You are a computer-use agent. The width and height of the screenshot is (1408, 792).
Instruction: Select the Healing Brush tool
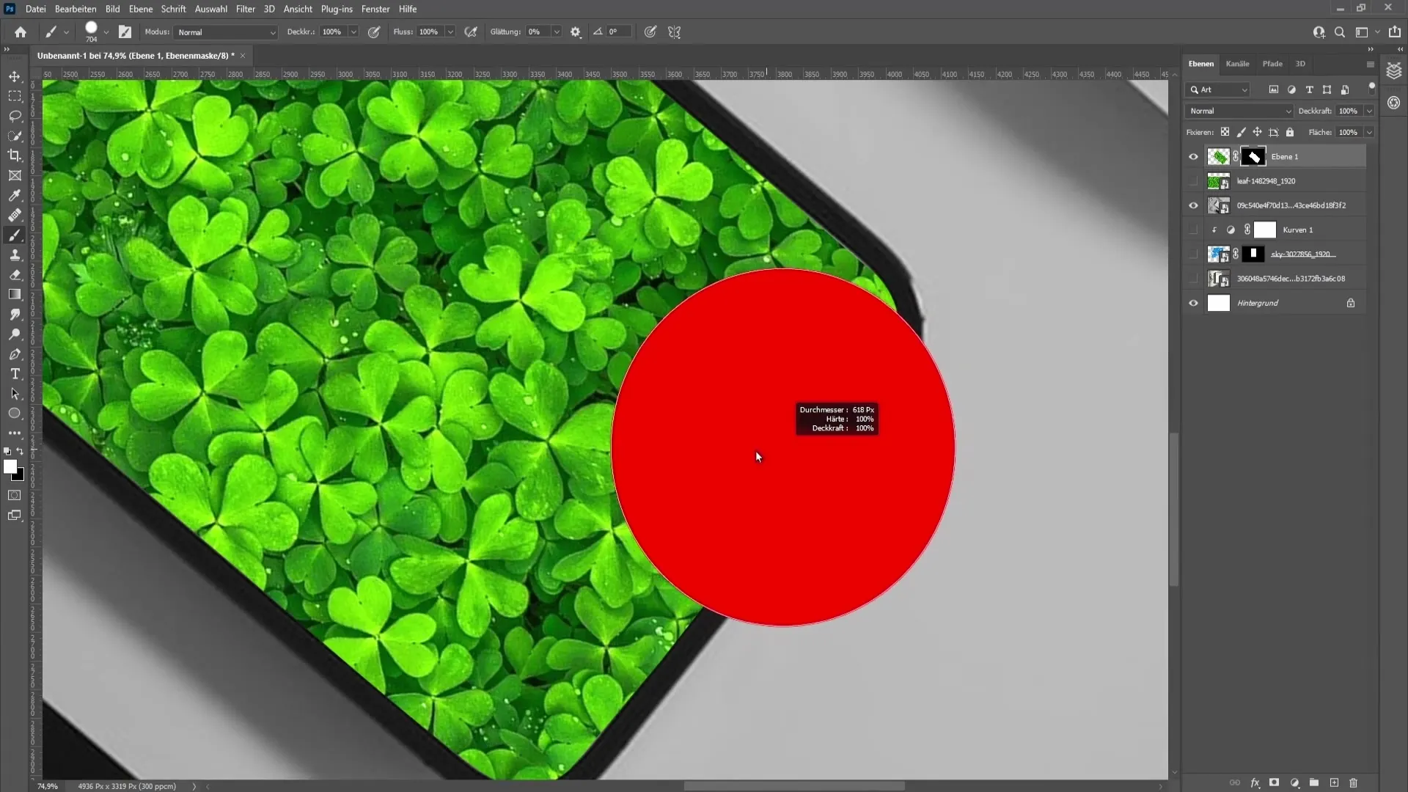pyautogui.click(x=13, y=215)
